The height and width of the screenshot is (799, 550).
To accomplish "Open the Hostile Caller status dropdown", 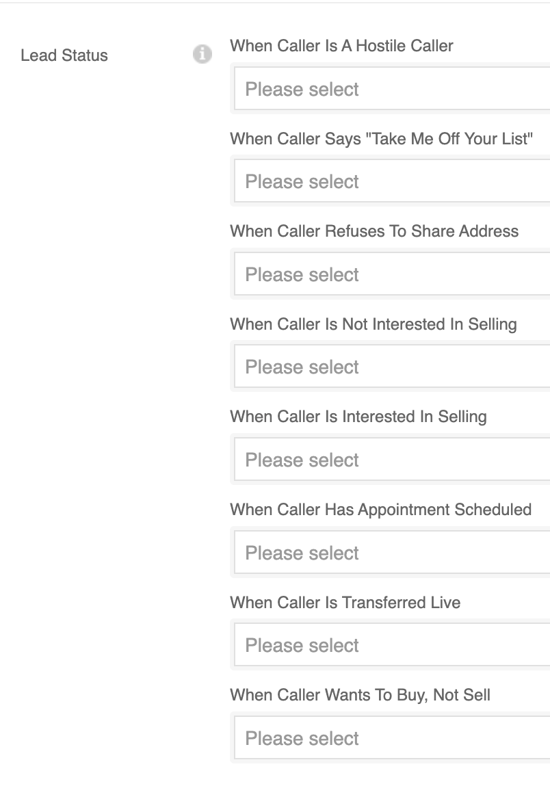I will [x=391, y=89].
